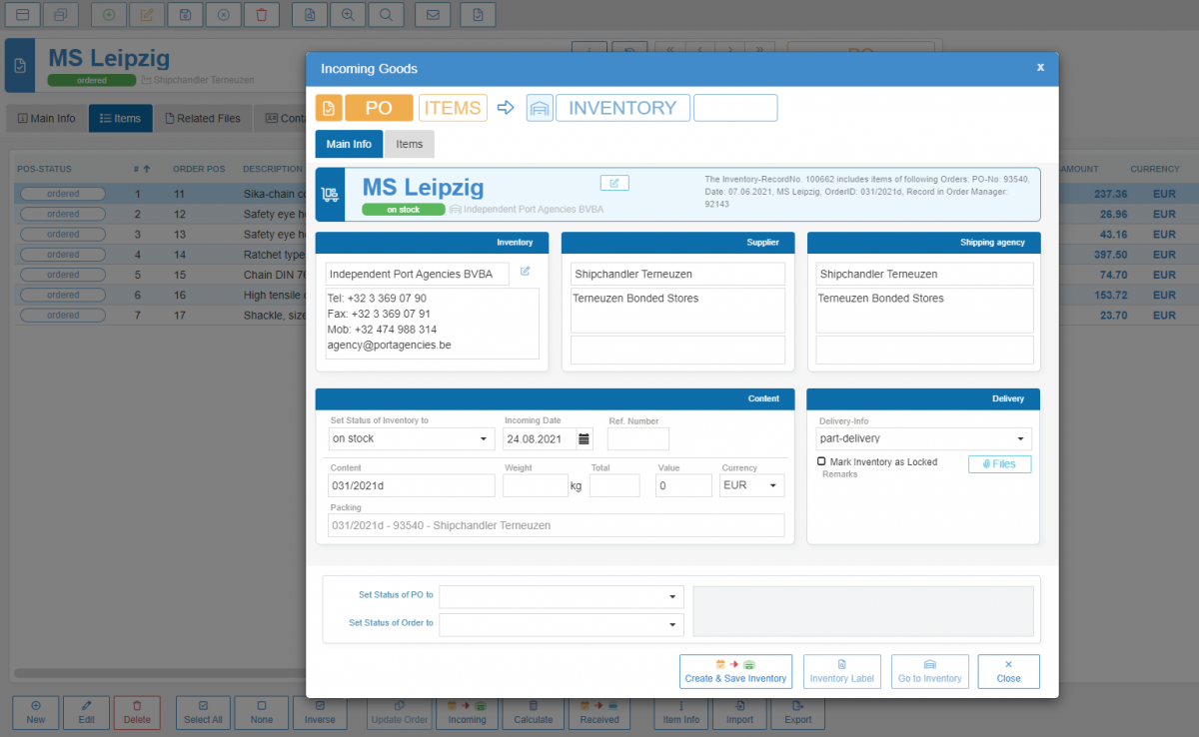Open the Set Status of Inventory dropdown
The image size is (1199, 737).
point(411,437)
